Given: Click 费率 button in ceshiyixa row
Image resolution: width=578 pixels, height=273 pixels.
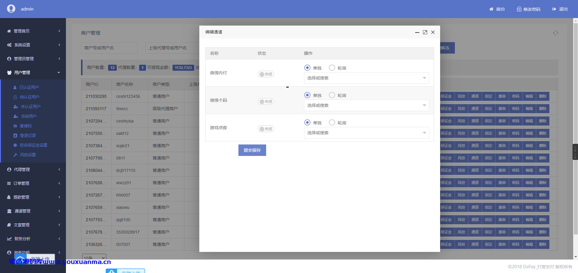Looking at the screenshot, I should (x=502, y=121).
